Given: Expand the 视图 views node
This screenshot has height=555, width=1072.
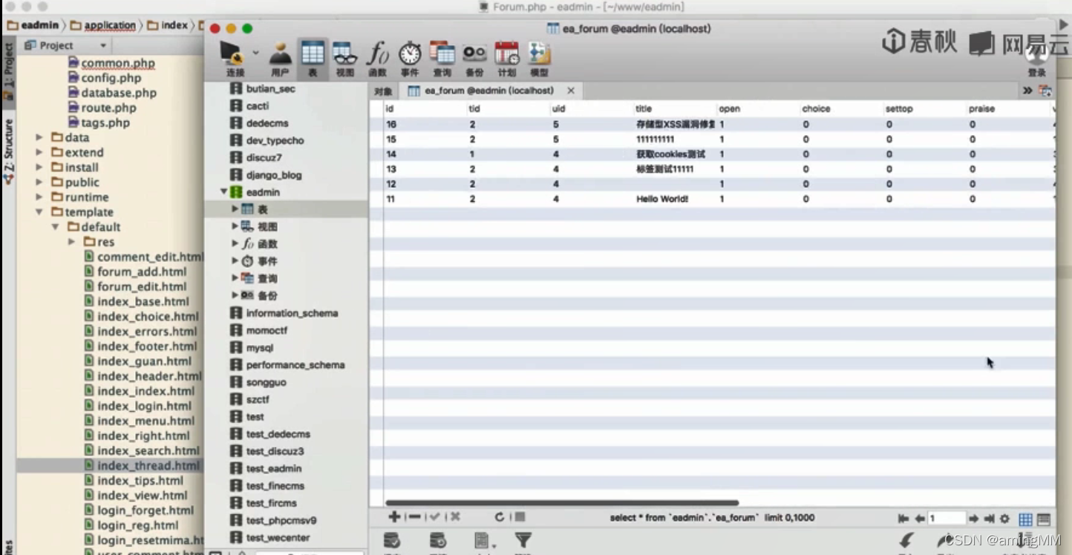Looking at the screenshot, I should tap(235, 226).
